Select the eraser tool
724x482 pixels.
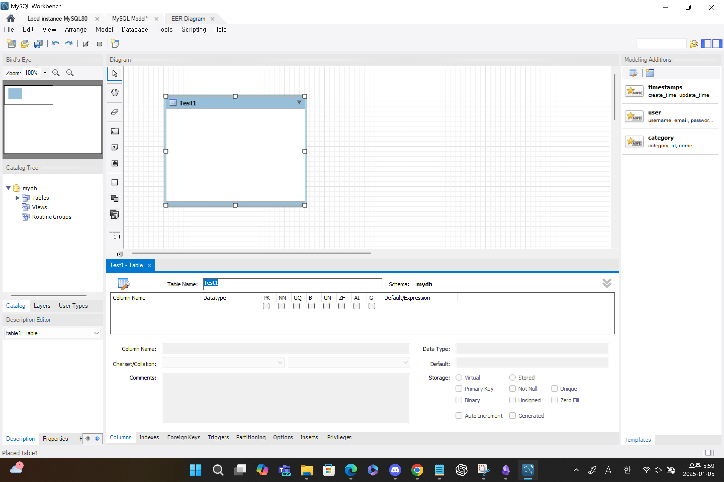tap(115, 112)
